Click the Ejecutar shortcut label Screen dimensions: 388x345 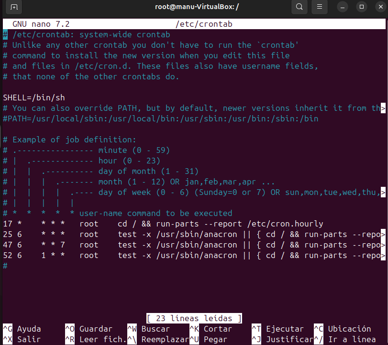click(284, 329)
